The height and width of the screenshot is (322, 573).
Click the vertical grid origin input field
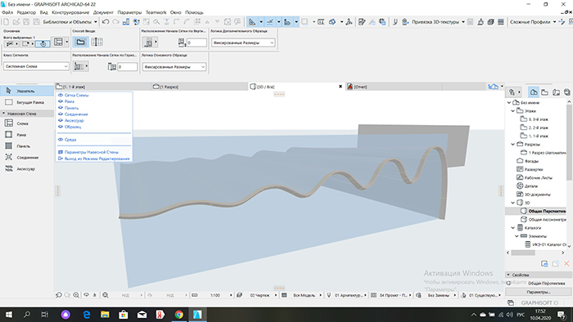(196, 42)
